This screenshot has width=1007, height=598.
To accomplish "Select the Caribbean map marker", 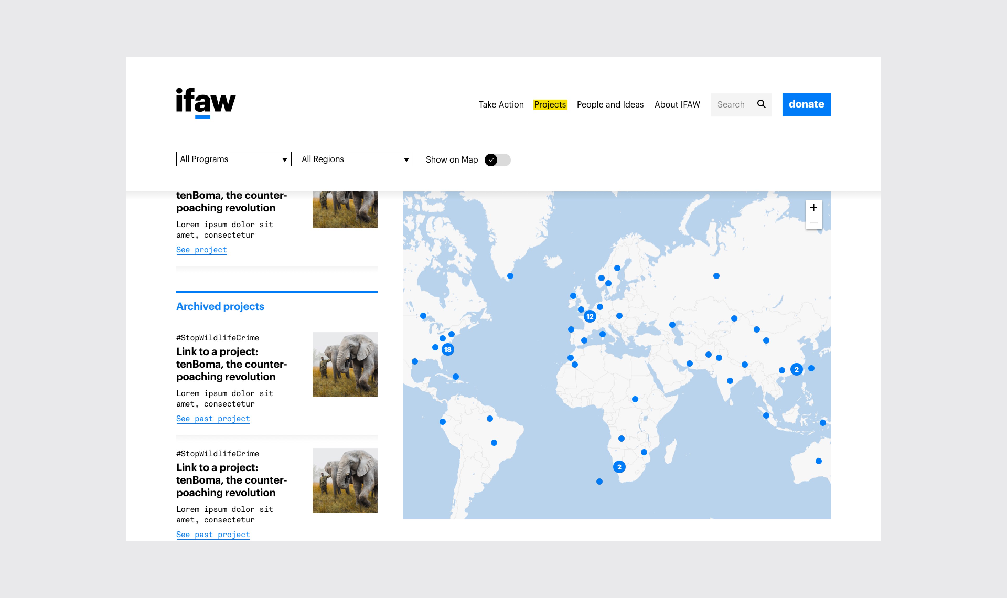I will click(456, 377).
